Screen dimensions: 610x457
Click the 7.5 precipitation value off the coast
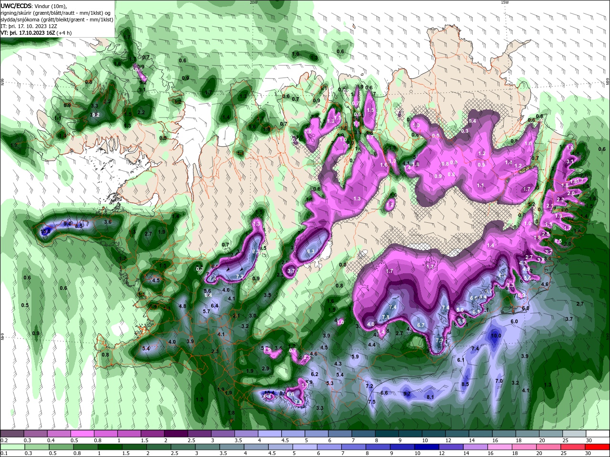[x=372, y=402]
